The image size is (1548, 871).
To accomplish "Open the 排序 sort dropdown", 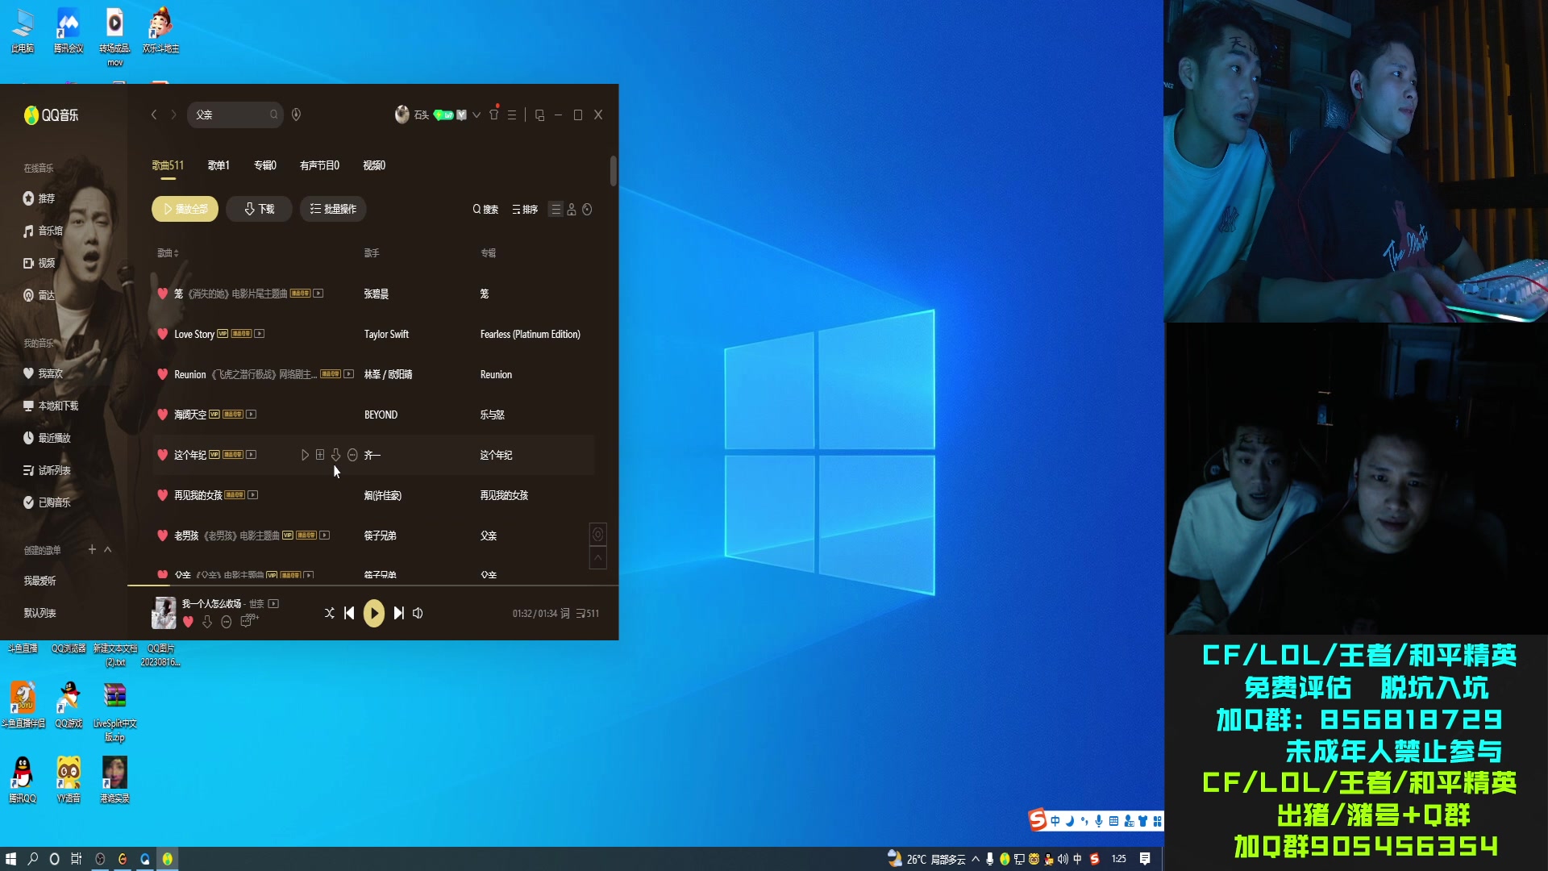I will [x=525, y=210].
